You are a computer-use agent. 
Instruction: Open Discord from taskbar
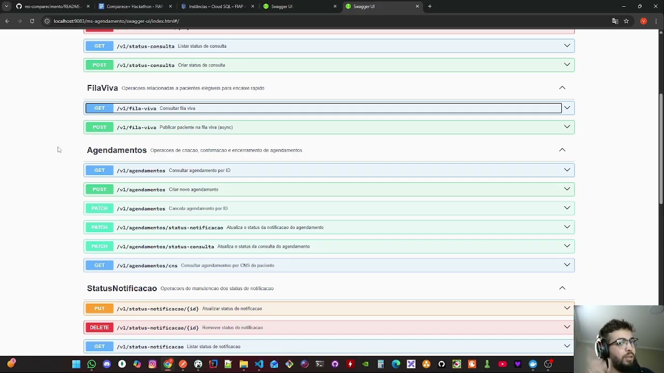pyautogui.click(x=106, y=364)
